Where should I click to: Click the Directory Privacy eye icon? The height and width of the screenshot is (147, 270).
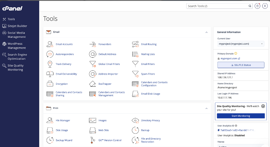(135, 120)
